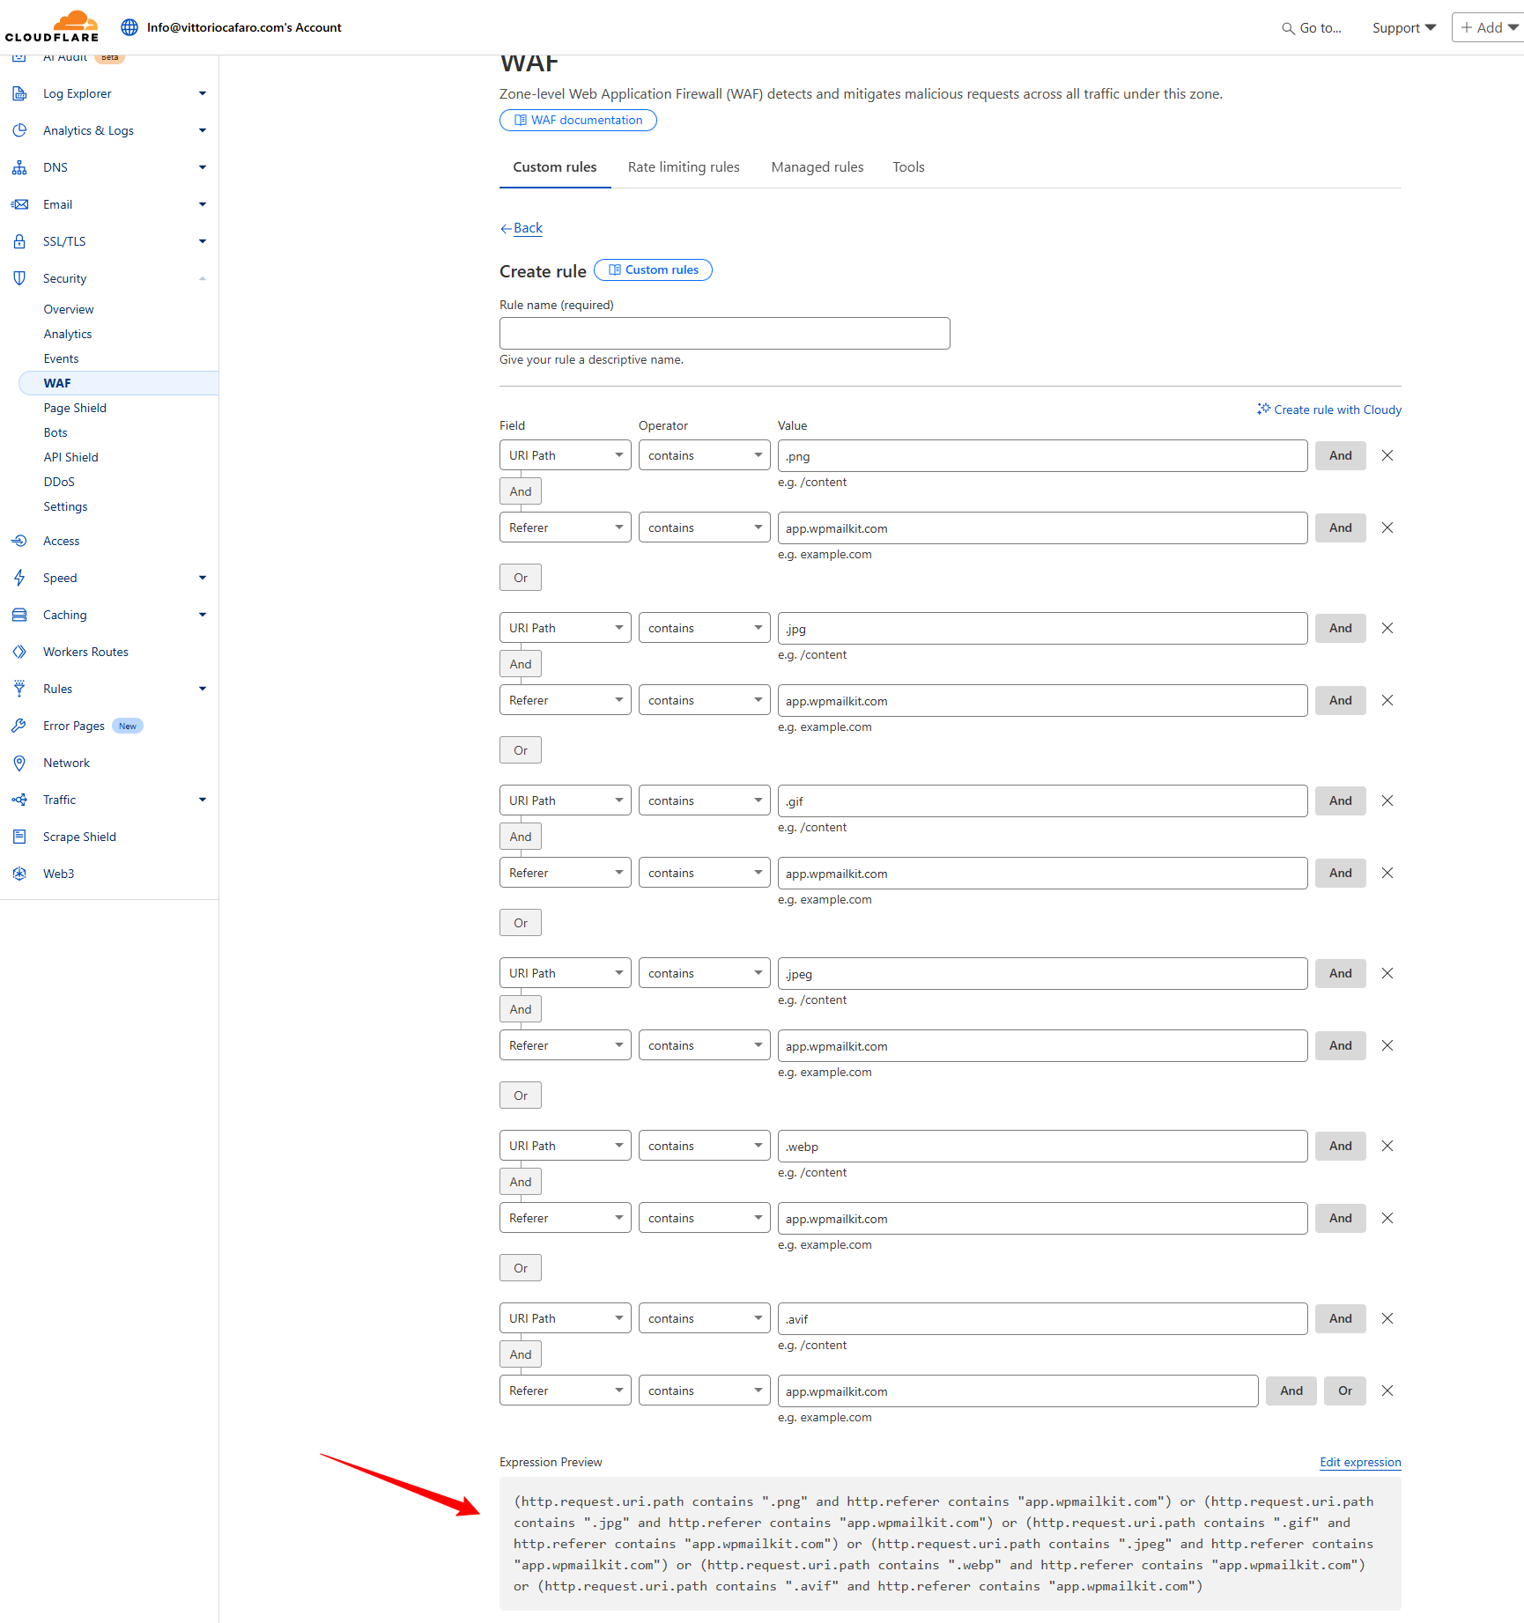Image resolution: width=1524 pixels, height=1623 pixels.
Task: Click the Workers Routes icon
Action: [x=19, y=652]
